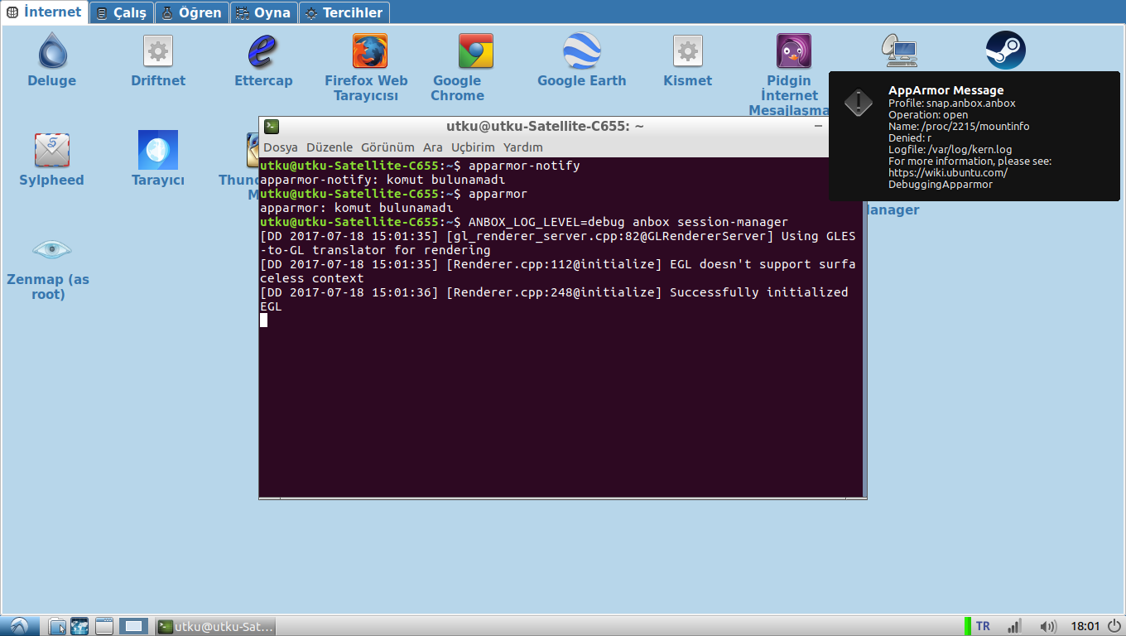Open Ettercap network tool

point(263,51)
